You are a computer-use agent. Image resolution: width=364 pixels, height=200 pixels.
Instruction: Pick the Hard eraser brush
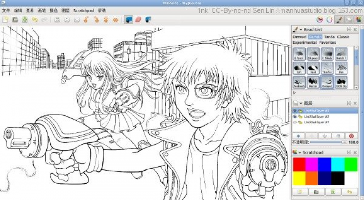313,68
